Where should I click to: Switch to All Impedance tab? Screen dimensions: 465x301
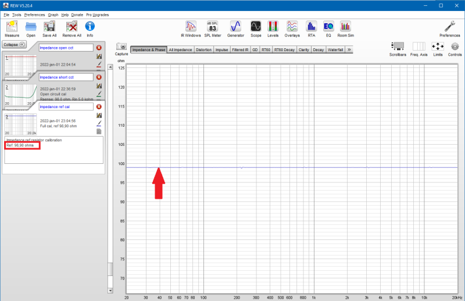coord(180,50)
